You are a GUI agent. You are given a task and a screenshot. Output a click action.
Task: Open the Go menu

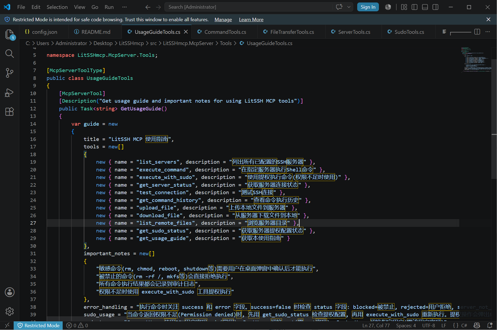point(95,7)
